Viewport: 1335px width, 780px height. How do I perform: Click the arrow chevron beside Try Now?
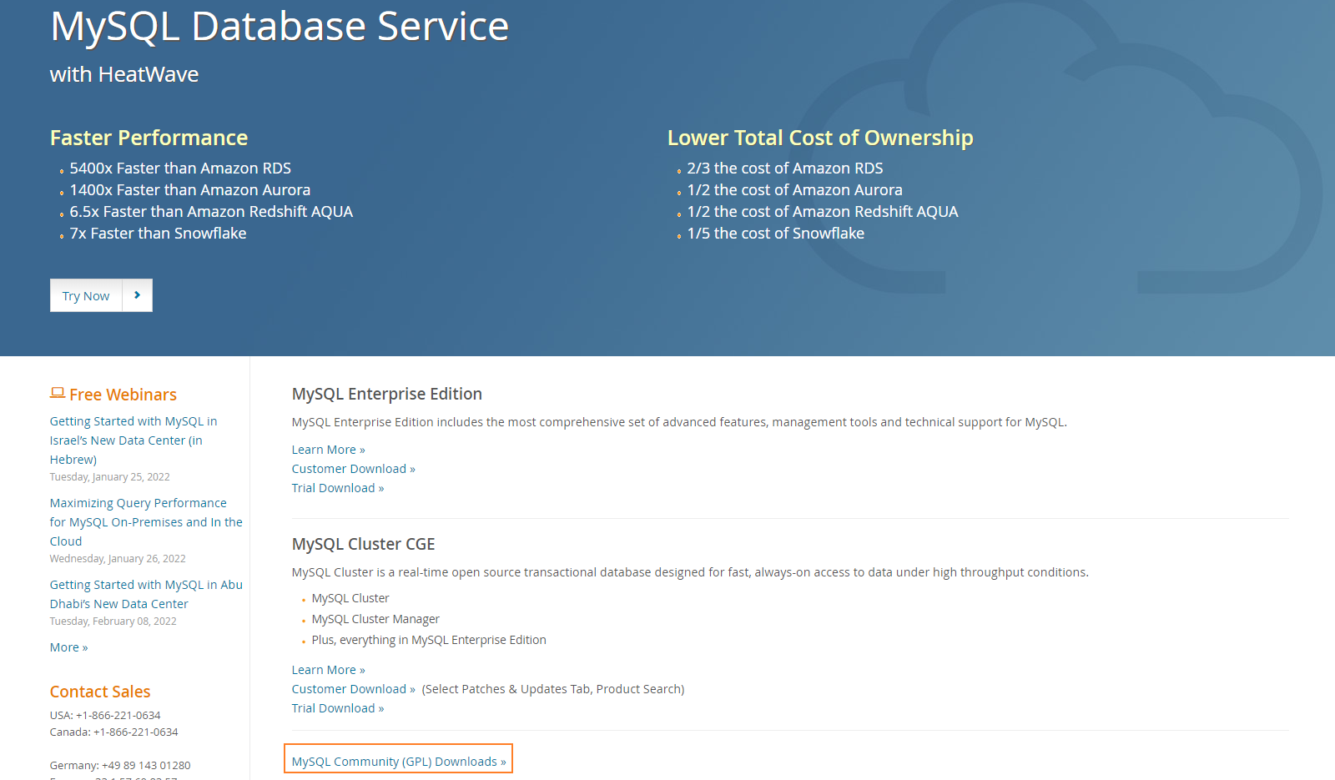[x=138, y=295]
